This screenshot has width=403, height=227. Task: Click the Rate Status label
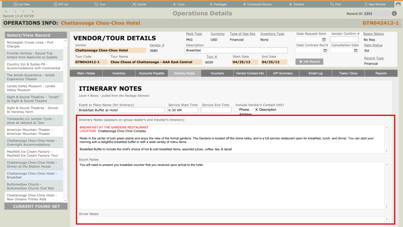[x=373, y=45]
